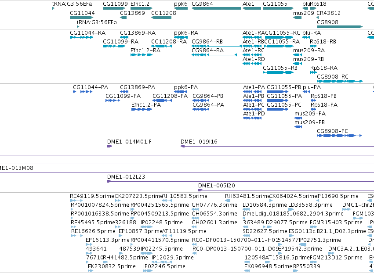Open the CG11099-RA transcript label
374x273 pixels.
tap(120, 42)
